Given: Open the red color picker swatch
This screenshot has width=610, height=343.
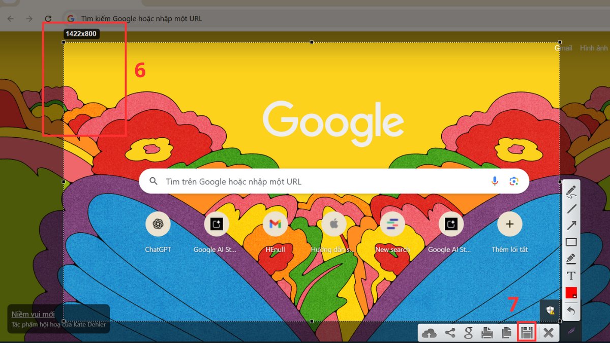Looking at the screenshot, I should 571,293.
